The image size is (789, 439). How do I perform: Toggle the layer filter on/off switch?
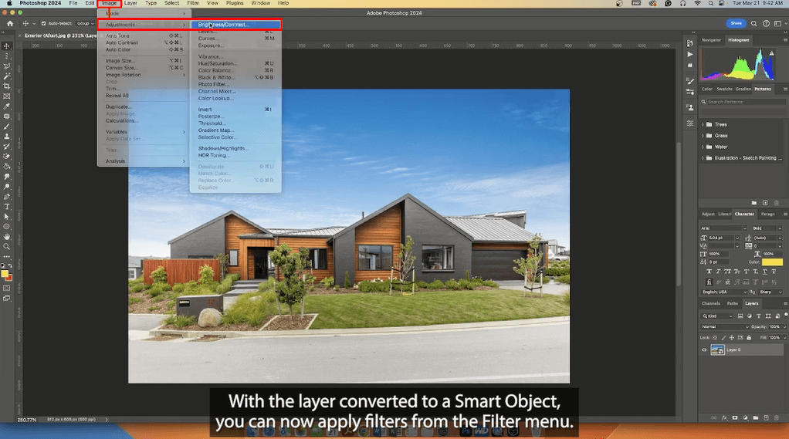pos(785,315)
